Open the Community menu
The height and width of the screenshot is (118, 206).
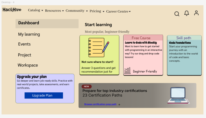(x=75, y=11)
